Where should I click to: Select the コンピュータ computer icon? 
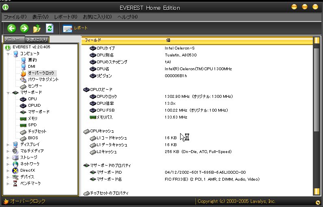click(x=15, y=54)
